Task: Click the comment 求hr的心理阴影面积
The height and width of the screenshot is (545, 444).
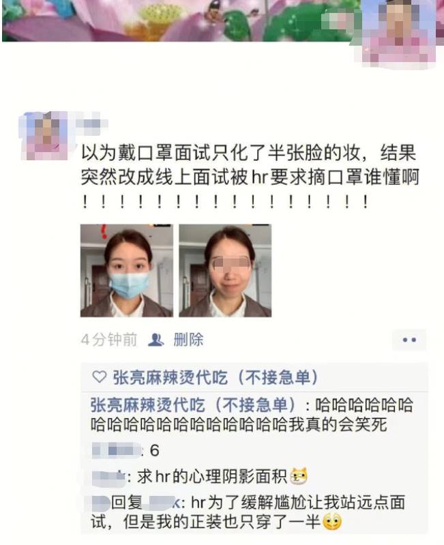Action: [x=212, y=477]
